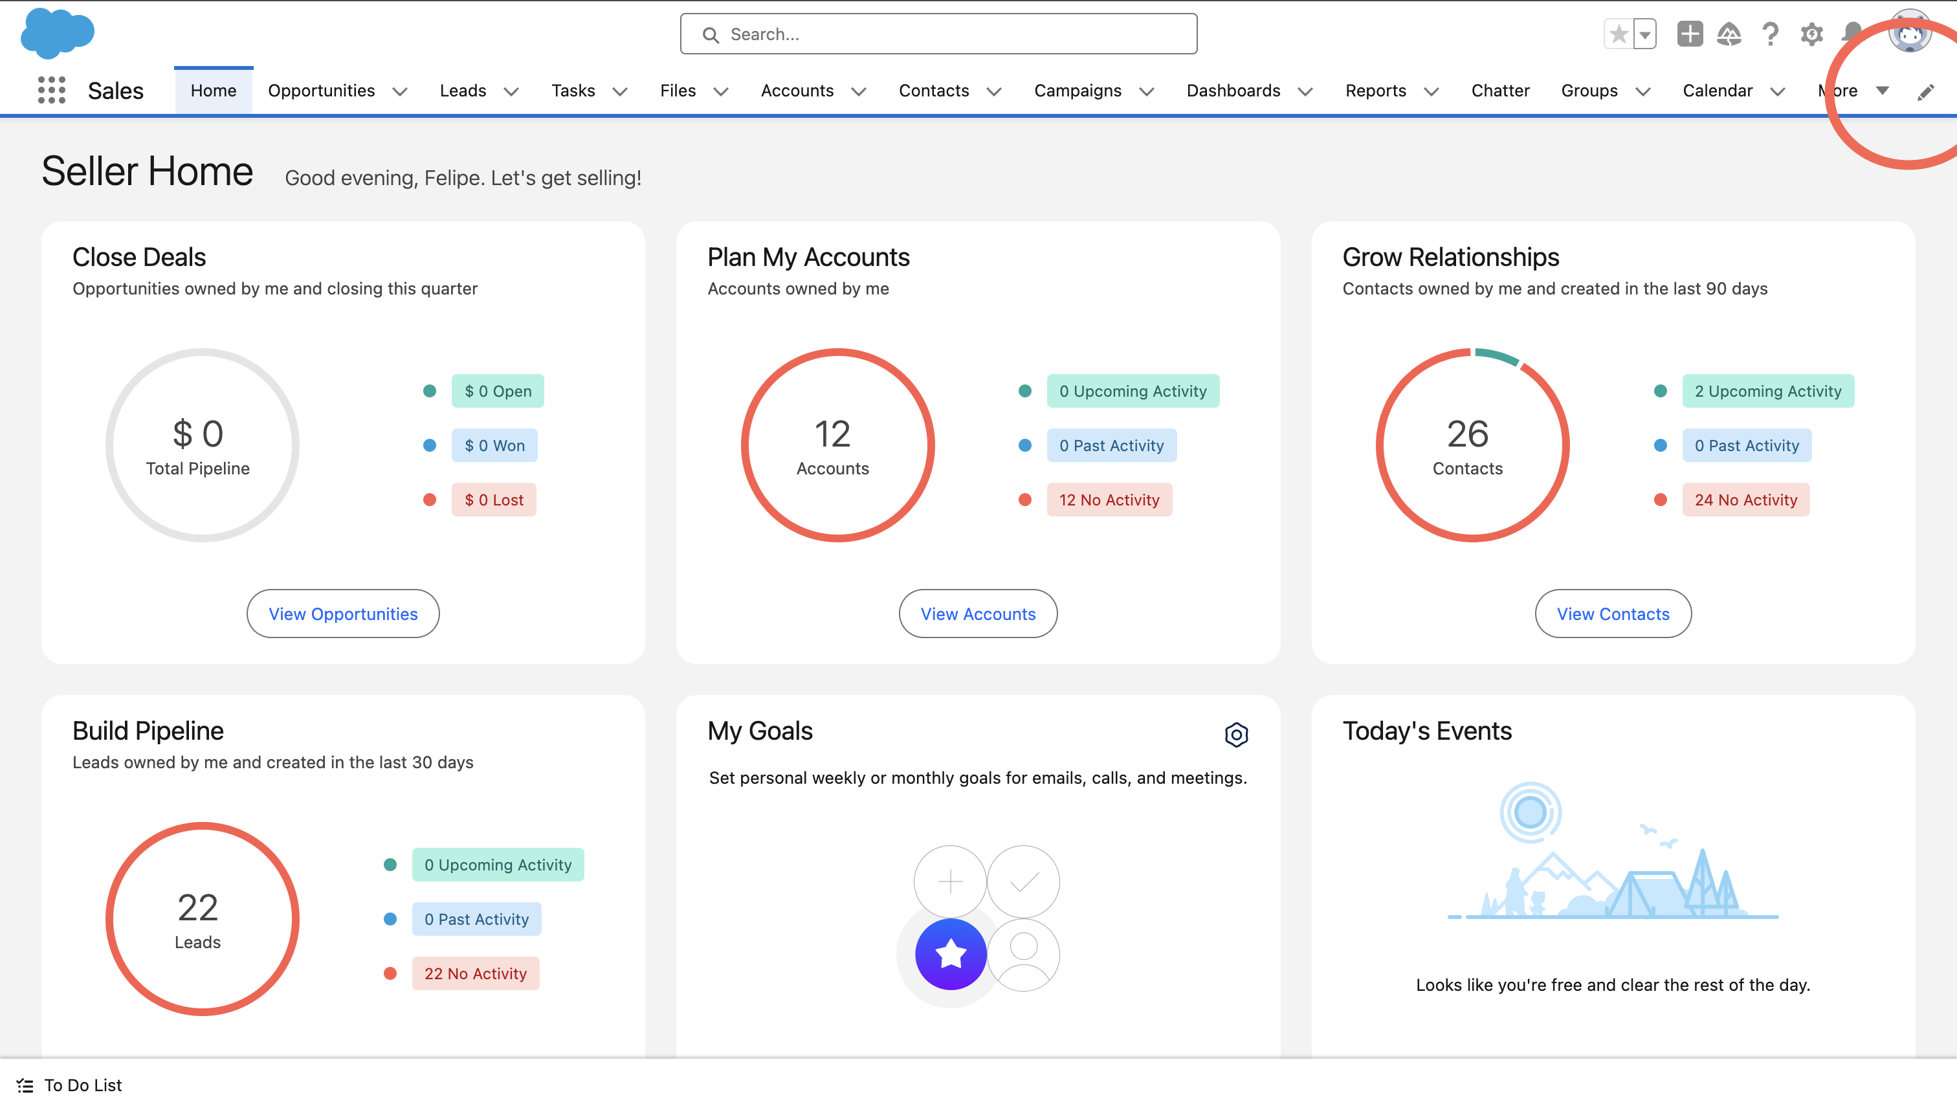The image size is (1957, 1108).
Task: Click the View Opportunities button
Action: coord(343,614)
